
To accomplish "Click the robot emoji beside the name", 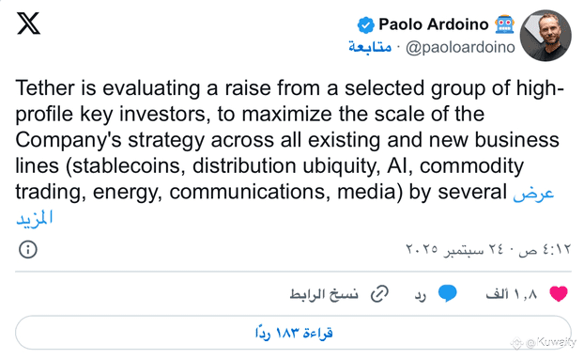I will point(505,24).
